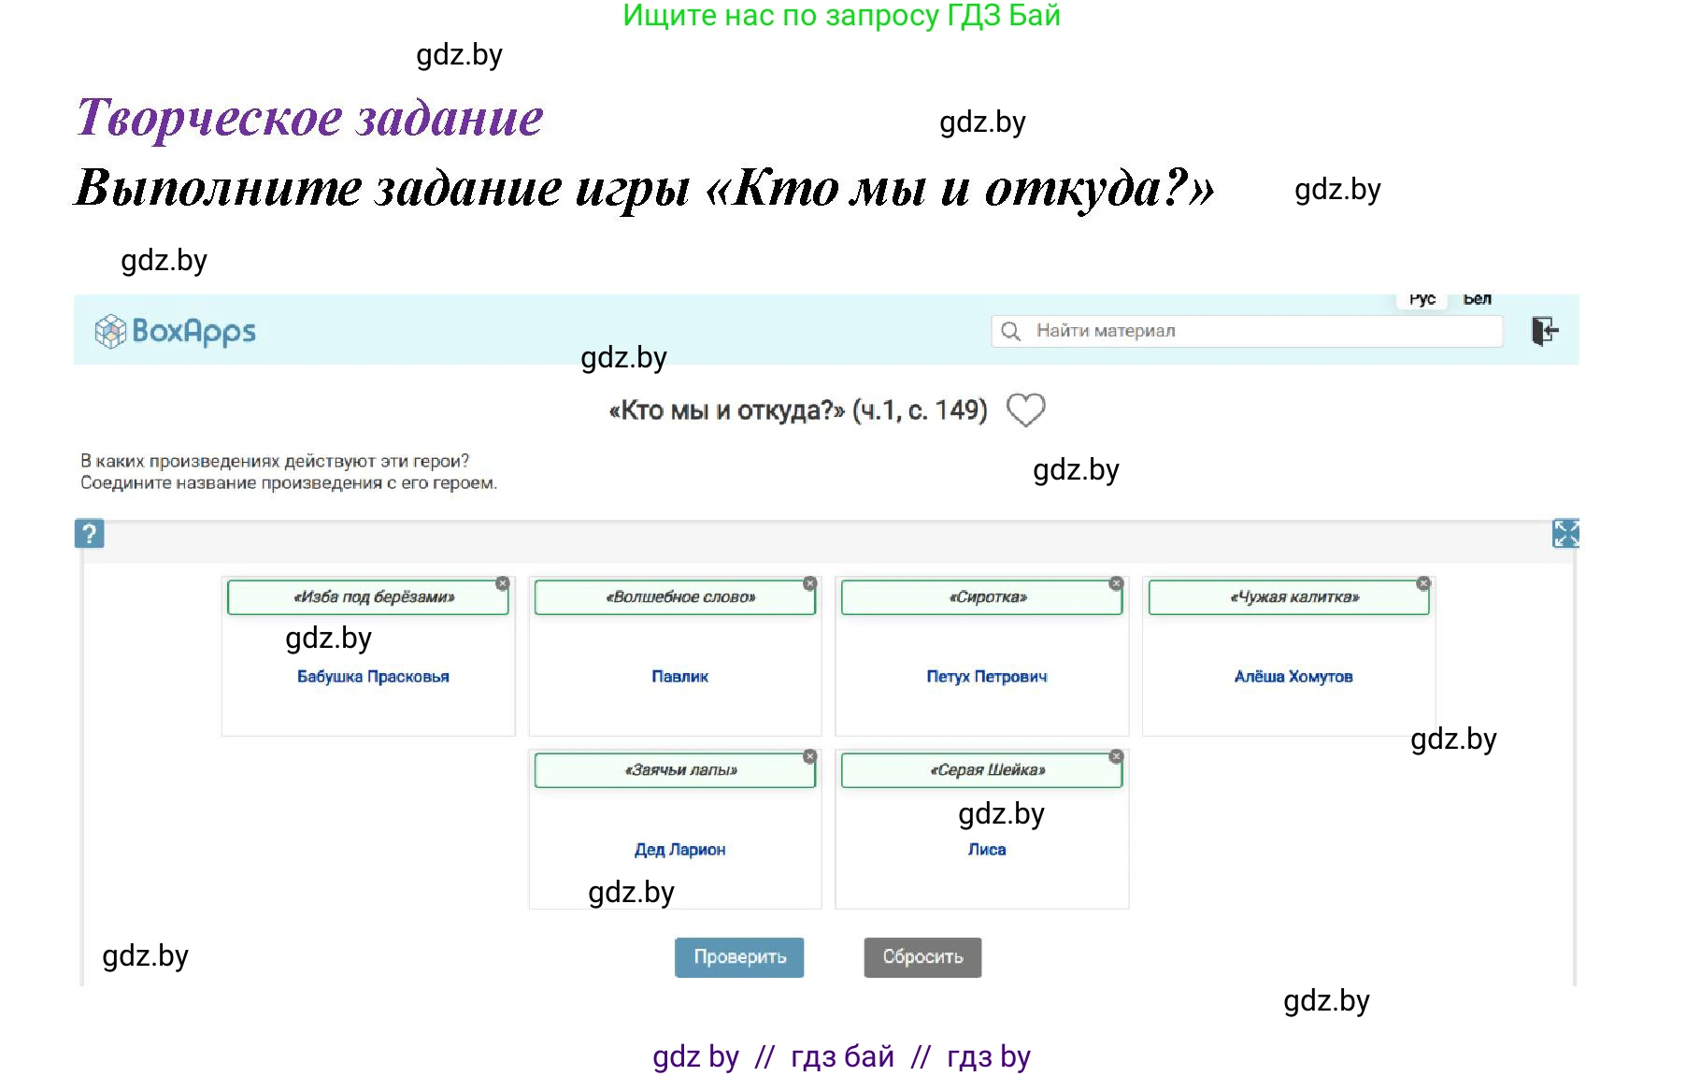Click the fullscreen expand icon
Image resolution: width=1686 pixels, height=1076 pixels.
click(1566, 533)
